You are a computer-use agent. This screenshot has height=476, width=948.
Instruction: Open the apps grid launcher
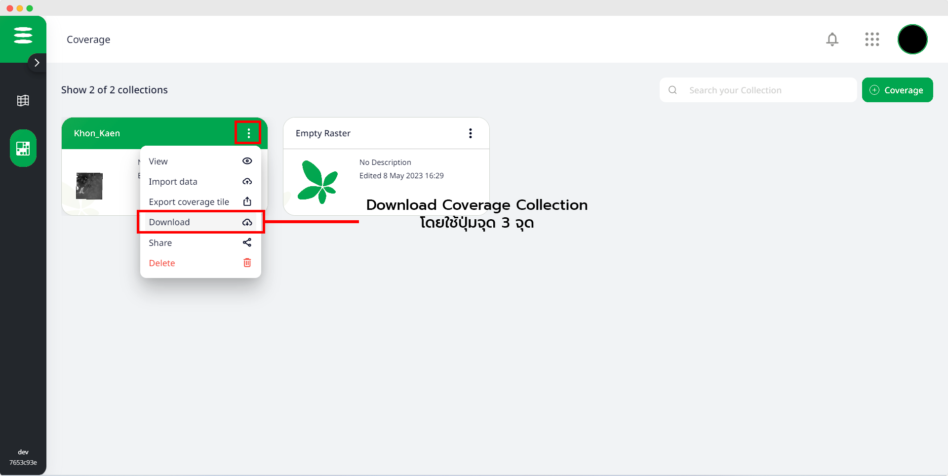(872, 40)
